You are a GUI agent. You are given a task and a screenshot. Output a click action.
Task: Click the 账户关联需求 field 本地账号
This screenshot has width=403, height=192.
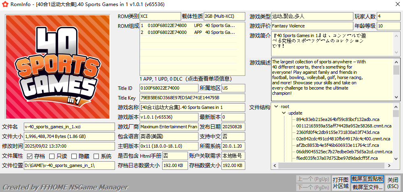[234, 156]
